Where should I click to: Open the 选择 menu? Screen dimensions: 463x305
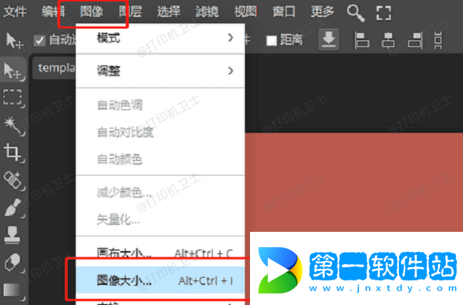(x=168, y=12)
